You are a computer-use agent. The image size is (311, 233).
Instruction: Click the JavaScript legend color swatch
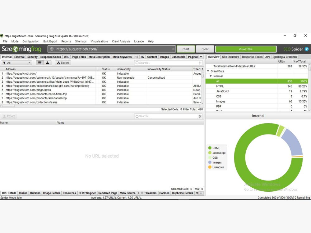click(x=210, y=153)
